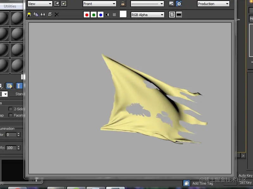
Task: Click the icon left of Add Time Tag
Action: (186, 183)
